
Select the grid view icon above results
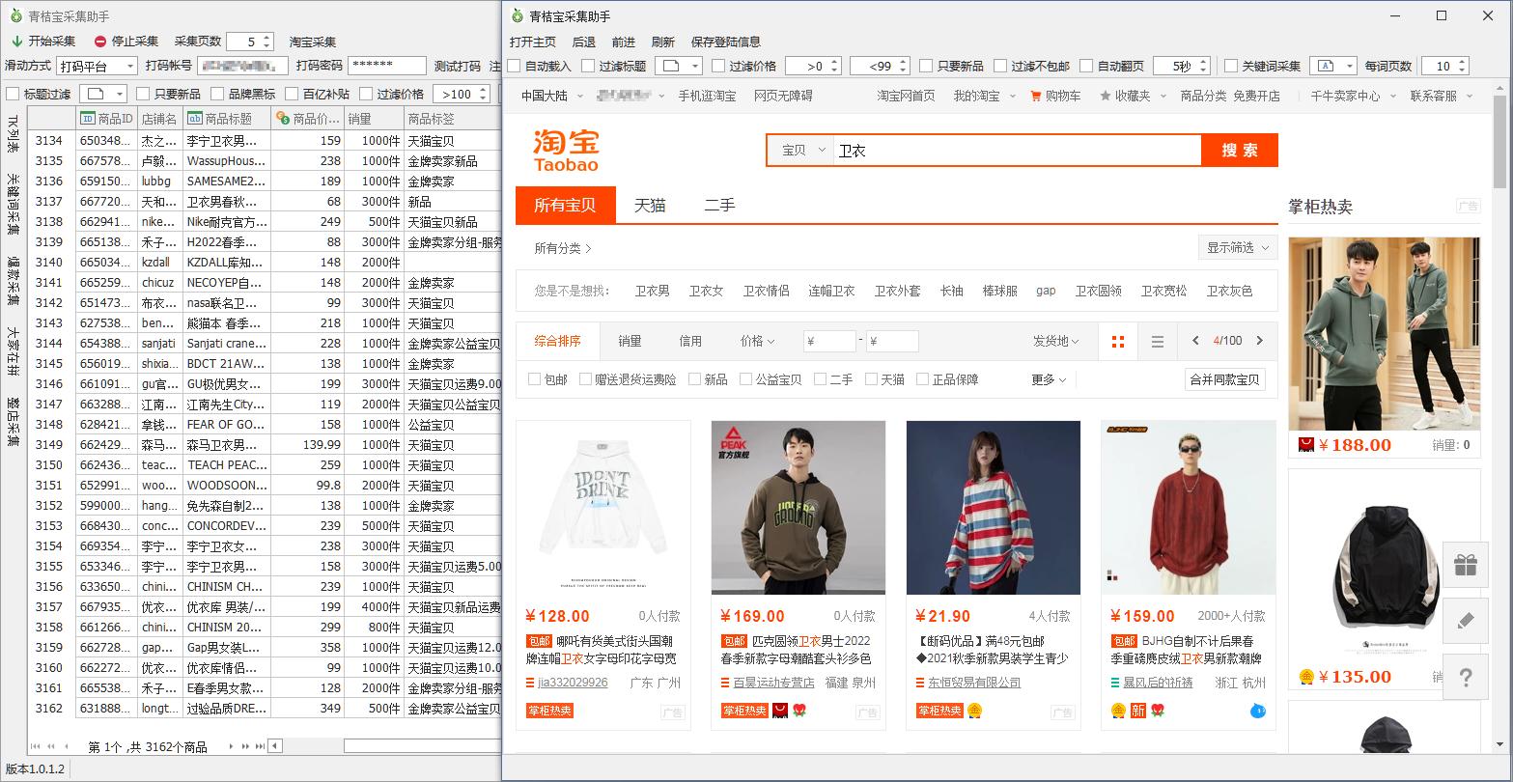tap(1118, 341)
